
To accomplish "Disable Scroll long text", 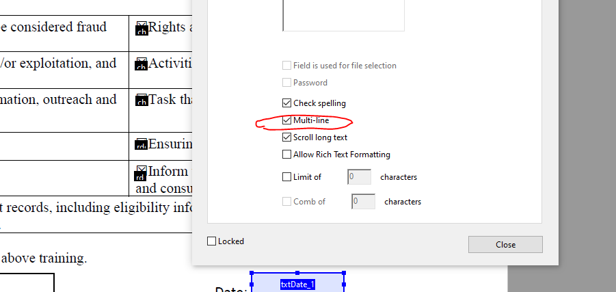I will pyautogui.click(x=286, y=137).
